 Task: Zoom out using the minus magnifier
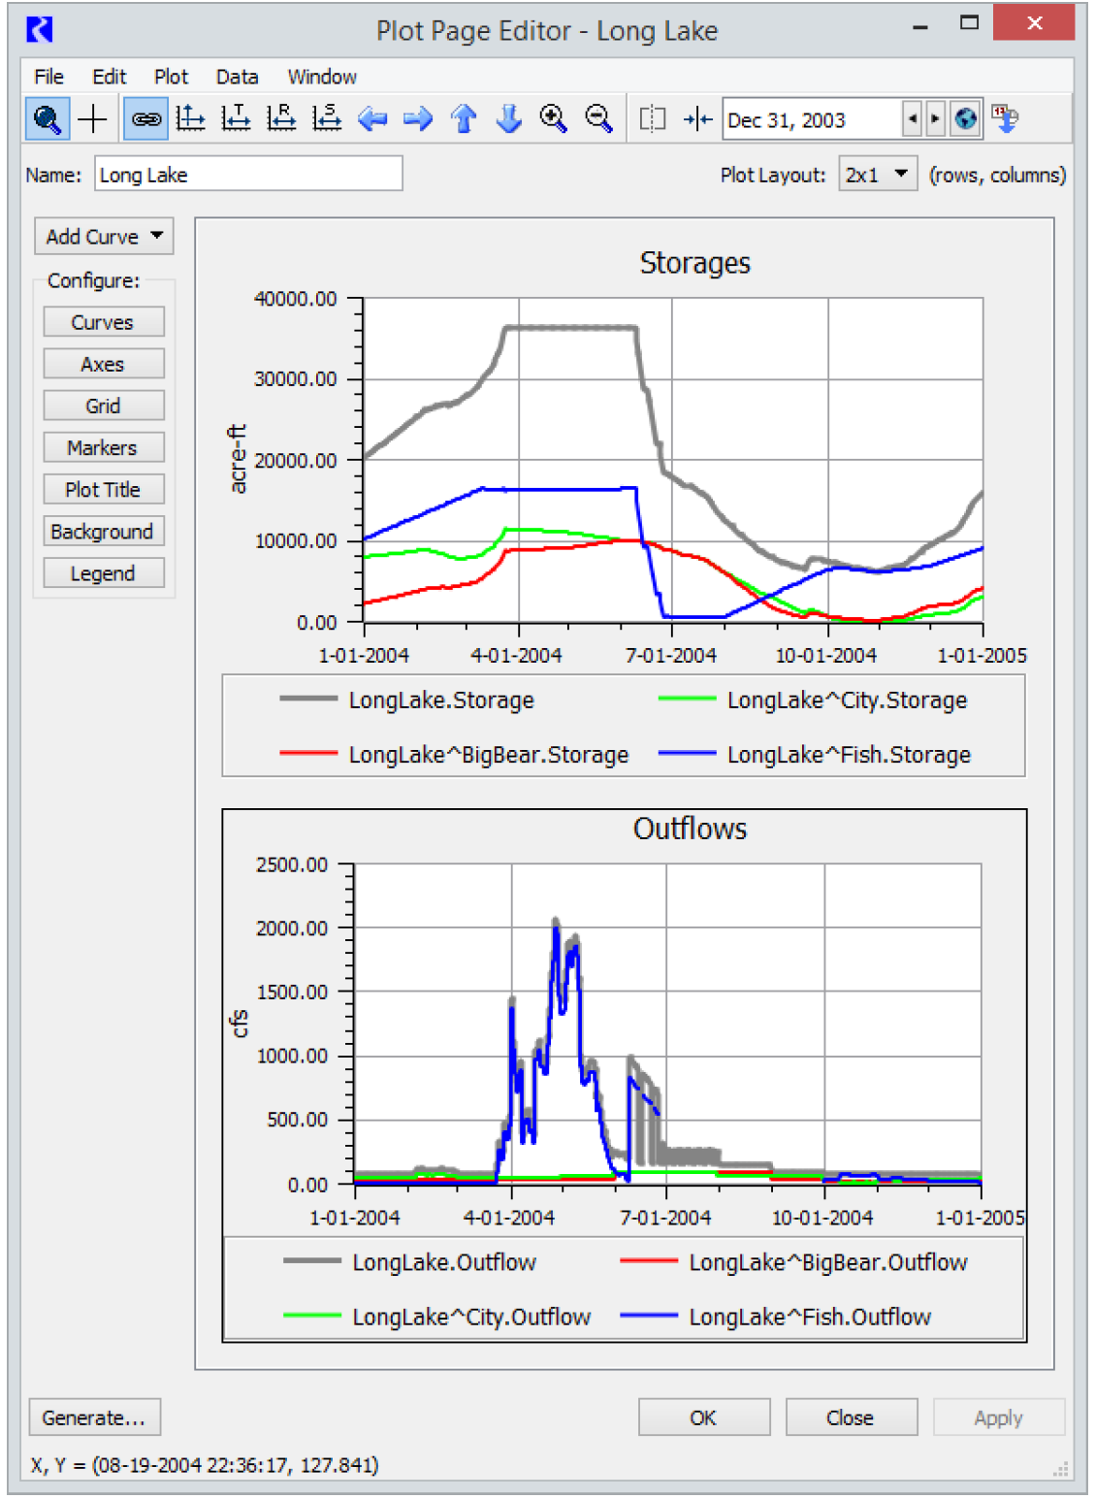[599, 119]
